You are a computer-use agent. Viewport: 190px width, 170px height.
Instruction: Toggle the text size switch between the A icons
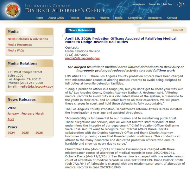coord(180,4)
